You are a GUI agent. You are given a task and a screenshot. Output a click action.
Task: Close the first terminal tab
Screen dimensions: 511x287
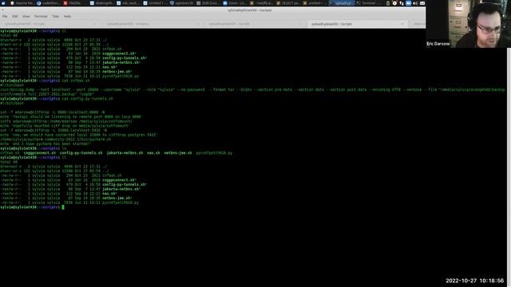pyautogui.click(x=95, y=24)
